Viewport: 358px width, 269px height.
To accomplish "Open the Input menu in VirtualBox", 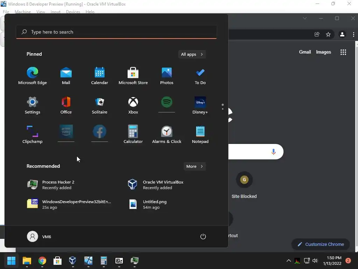I will (56, 12).
